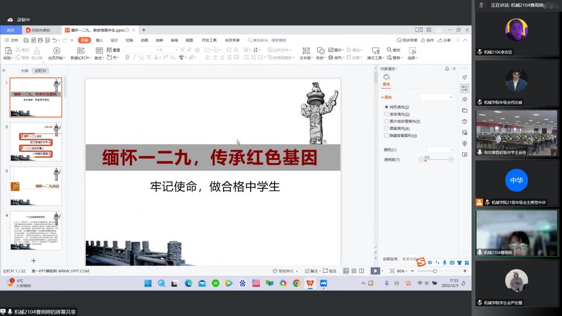Click the 新建幻灯片 new slide icon
This screenshot has width=562, height=316.
tap(80, 51)
